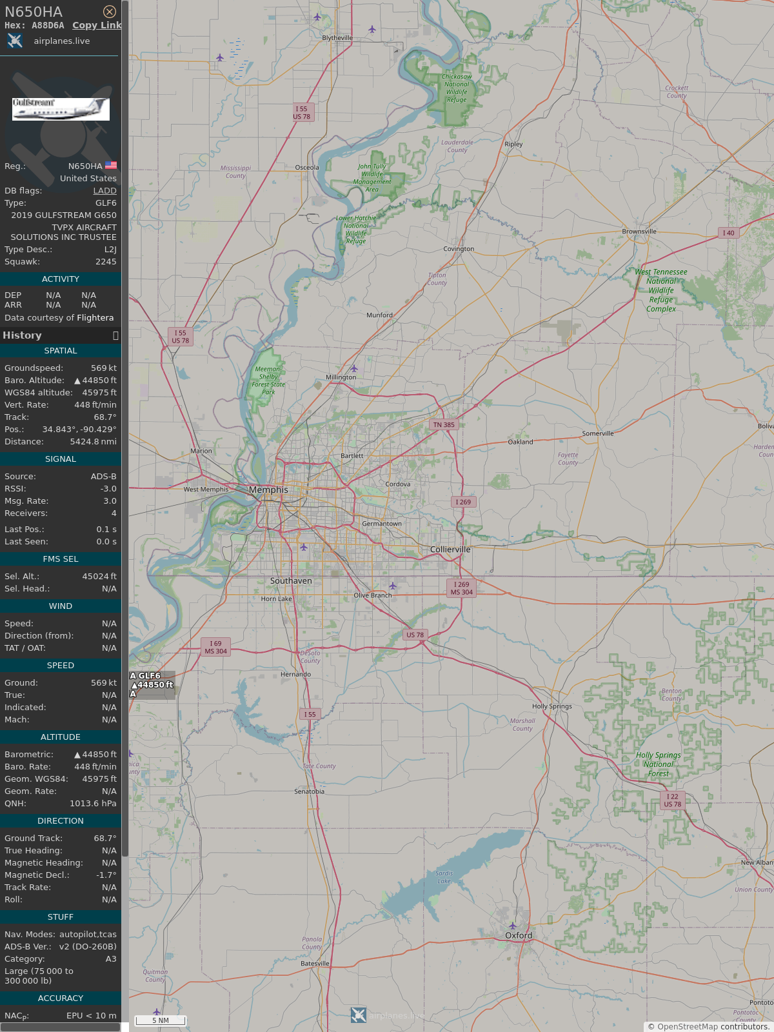Click the info panel vertical scrollbar
774x1032 pixels.
click(x=125, y=429)
